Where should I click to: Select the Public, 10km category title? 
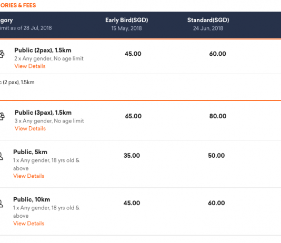(32, 199)
